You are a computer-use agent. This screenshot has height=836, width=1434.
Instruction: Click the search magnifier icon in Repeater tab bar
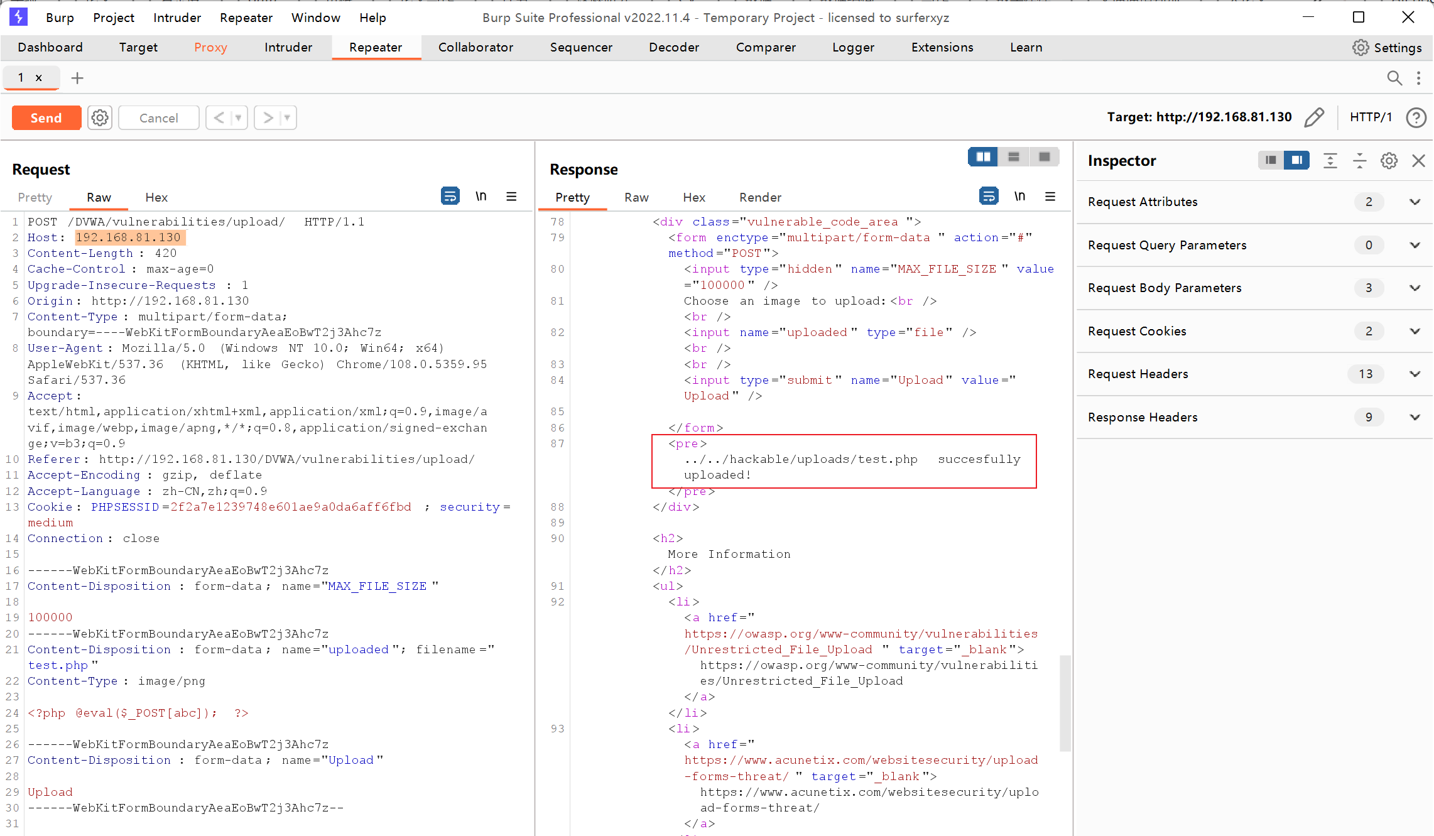click(x=1394, y=78)
